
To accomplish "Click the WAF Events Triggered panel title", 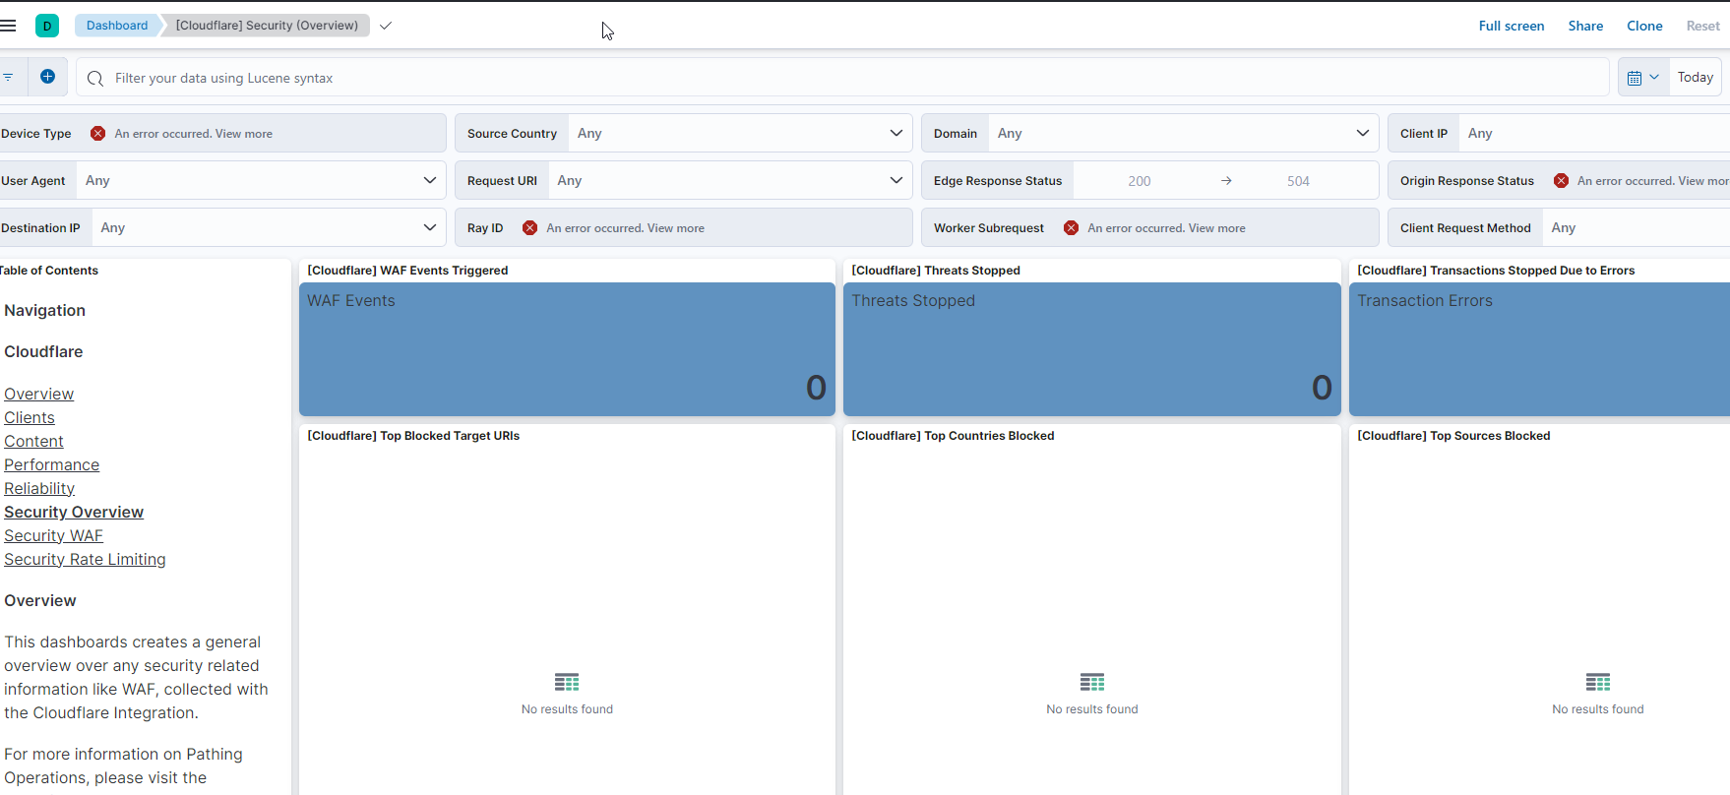I will click(407, 271).
